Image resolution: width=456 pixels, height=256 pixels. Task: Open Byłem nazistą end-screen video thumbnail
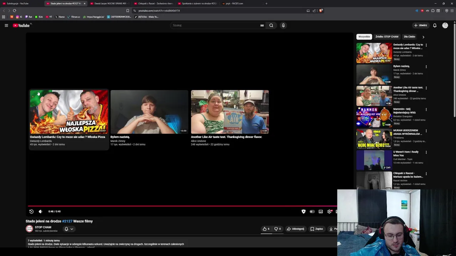pos(149,112)
